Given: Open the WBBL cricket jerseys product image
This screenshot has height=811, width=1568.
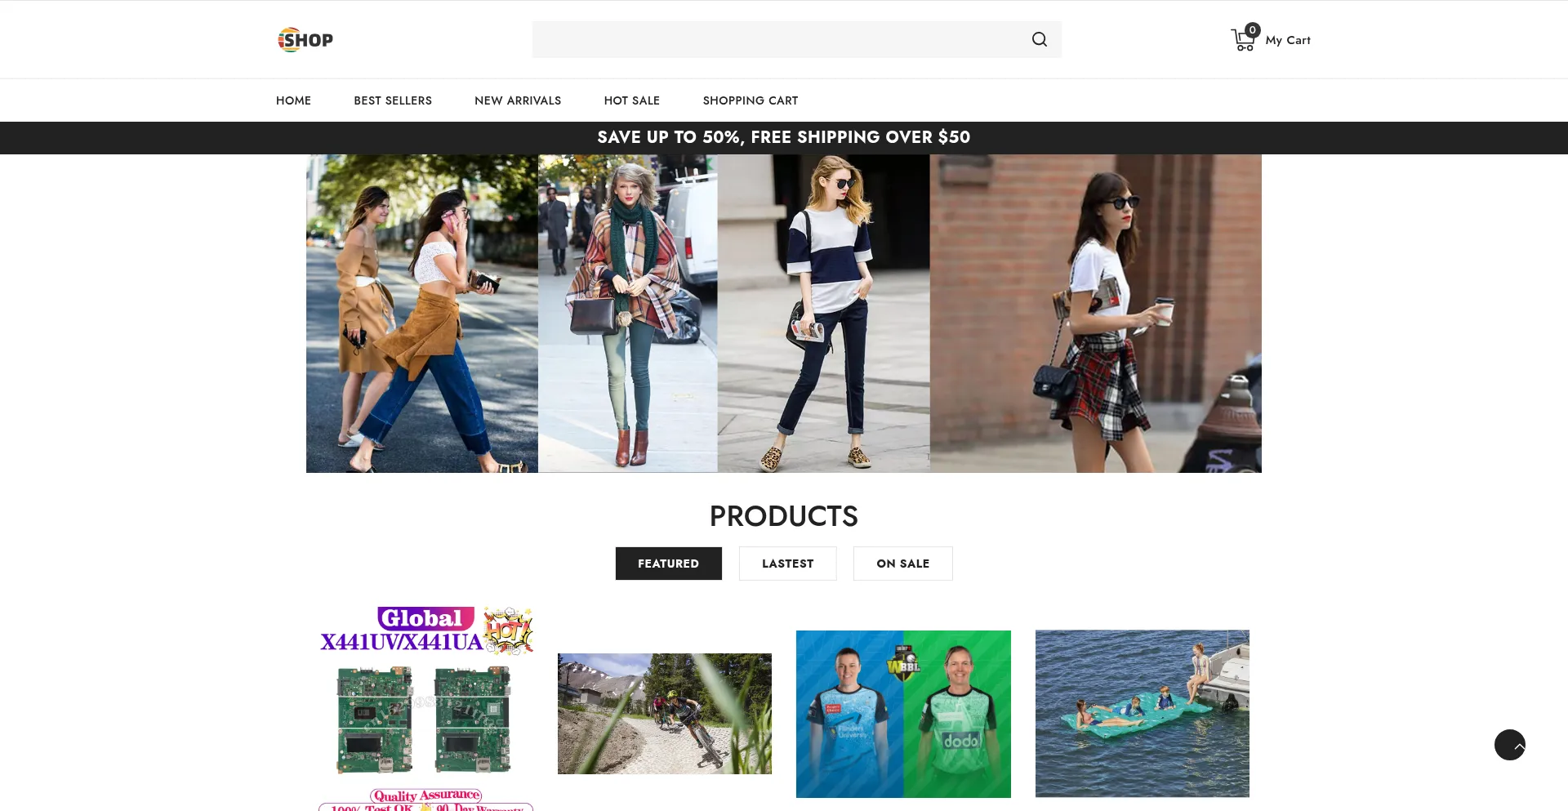Looking at the screenshot, I should point(903,713).
